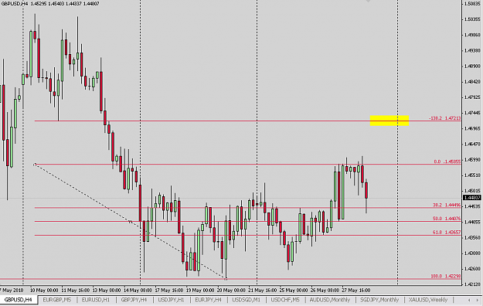Switch to USDJPY,H1 chart tab
Viewport: 483px width, 306px height.
171,300
